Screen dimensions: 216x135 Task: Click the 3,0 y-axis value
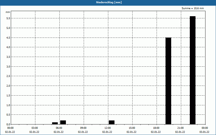point(8,66)
